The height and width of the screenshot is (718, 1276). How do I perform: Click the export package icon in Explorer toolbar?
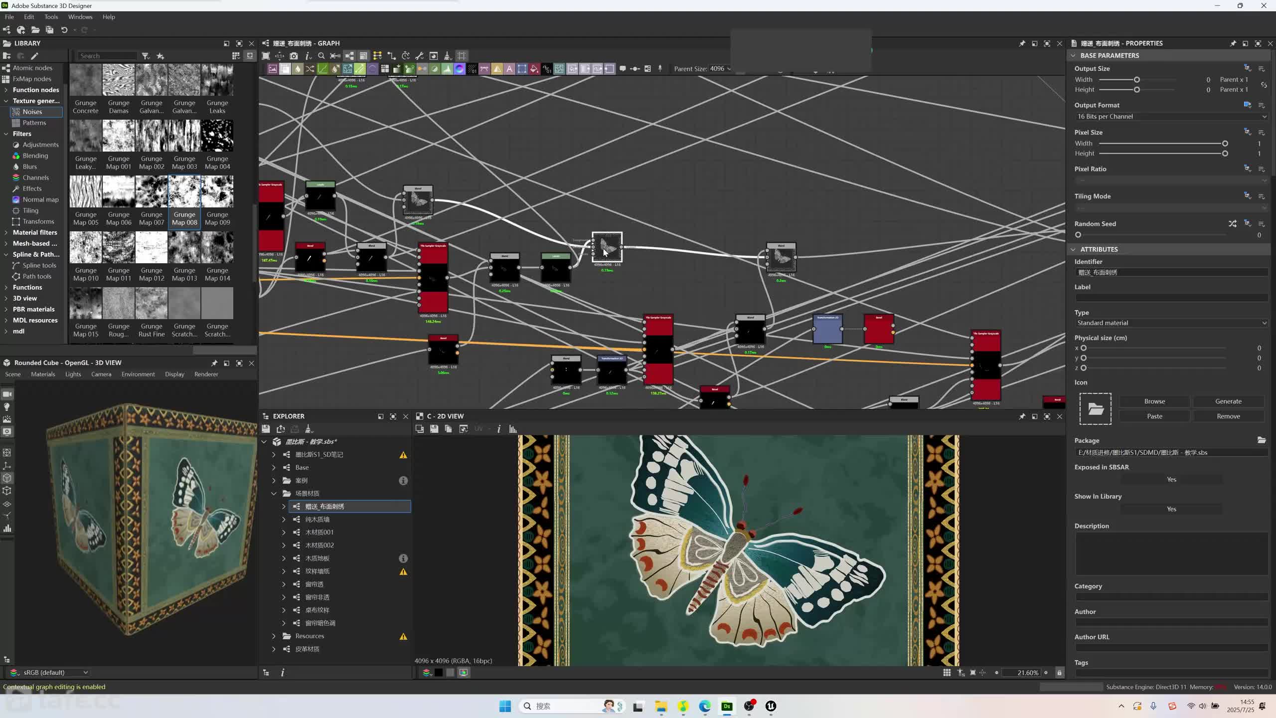[x=281, y=429]
